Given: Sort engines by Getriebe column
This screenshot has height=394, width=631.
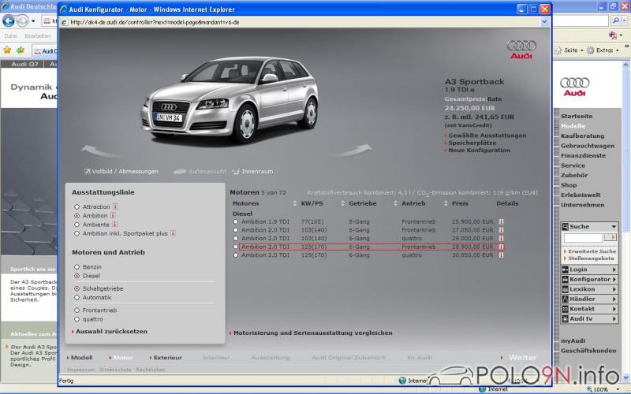Looking at the screenshot, I should pyautogui.click(x=396, y=203).
